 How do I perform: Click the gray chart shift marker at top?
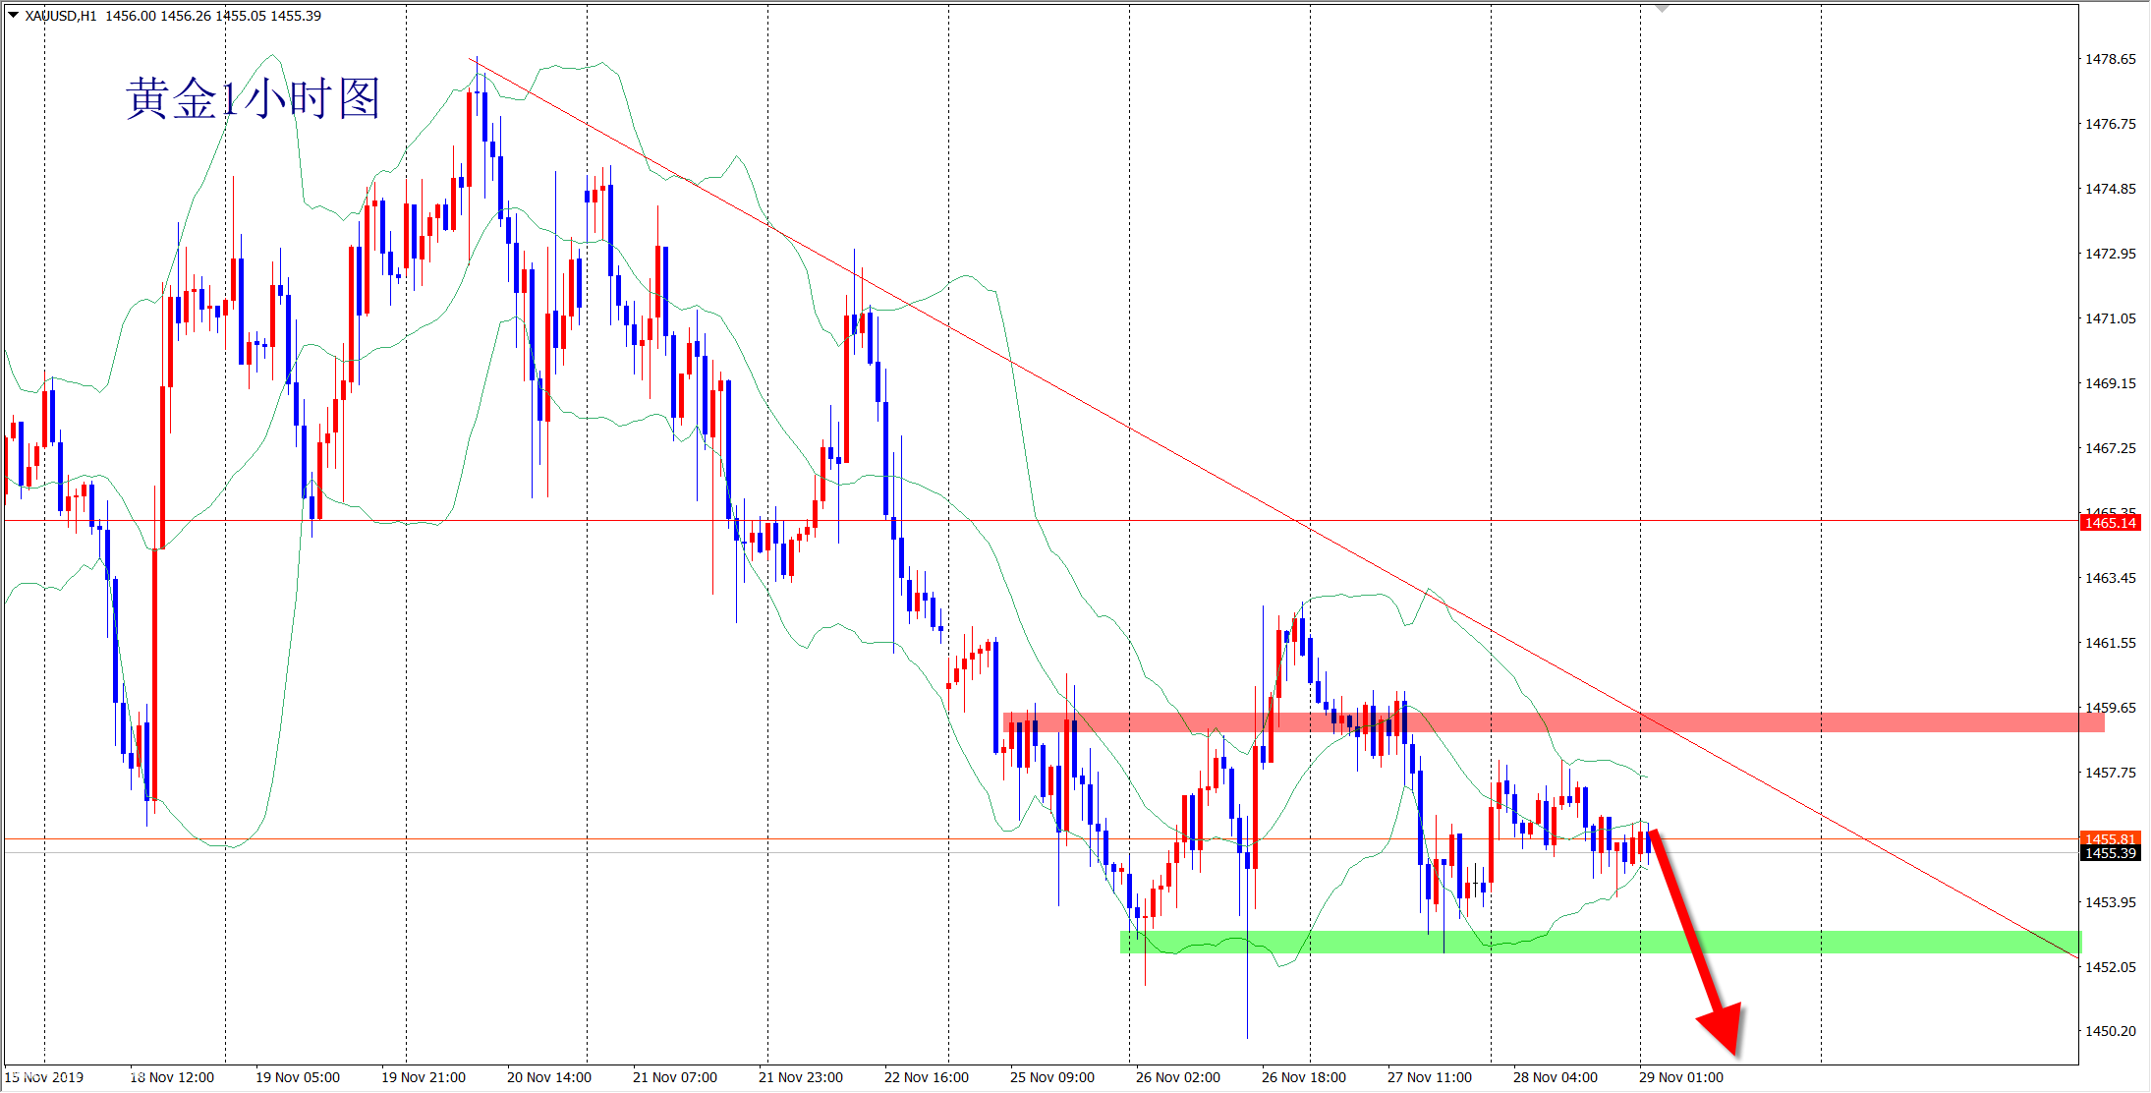pos(1662,8)
